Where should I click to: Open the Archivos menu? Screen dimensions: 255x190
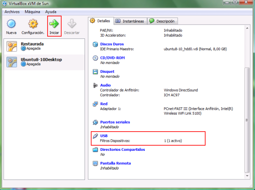click(x=12, y=12)
